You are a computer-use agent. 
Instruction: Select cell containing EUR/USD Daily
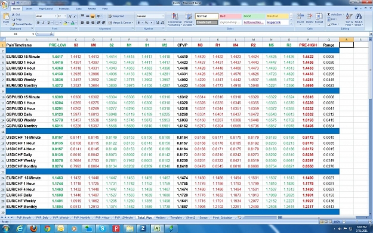click(27, 74)
